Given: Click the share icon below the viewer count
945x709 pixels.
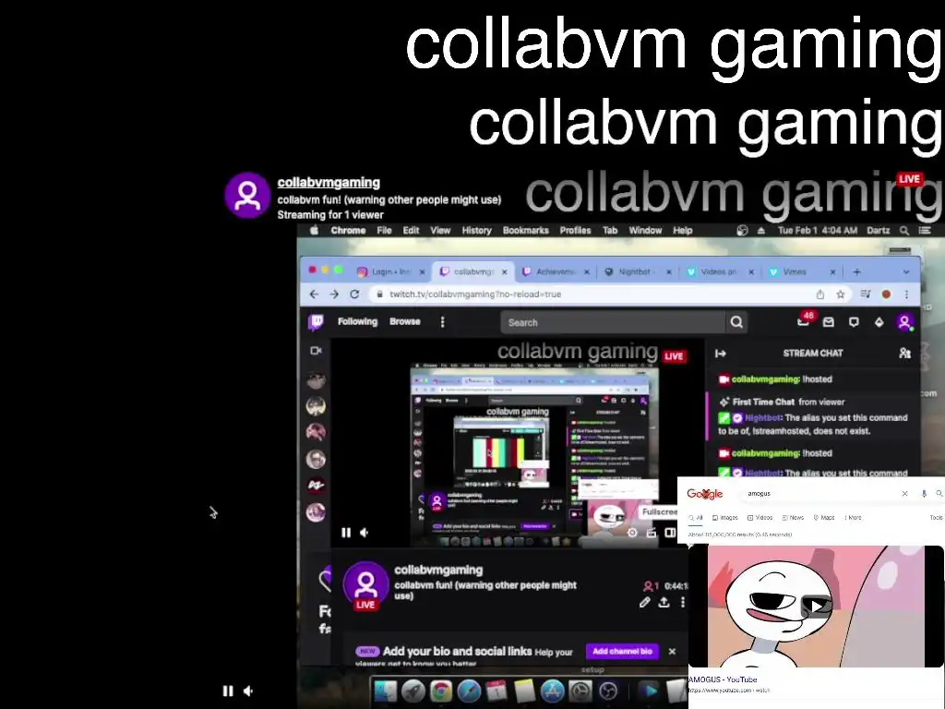Looking at the screenshot, I should tap(664, 602).
